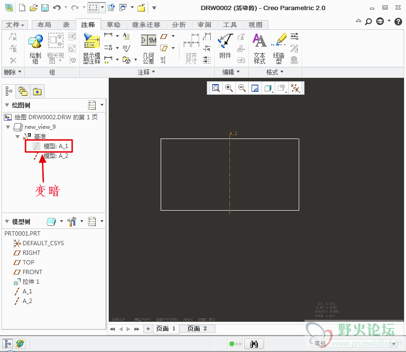Open the 常规 selection filter dropdown

click(x=394, y=344)
